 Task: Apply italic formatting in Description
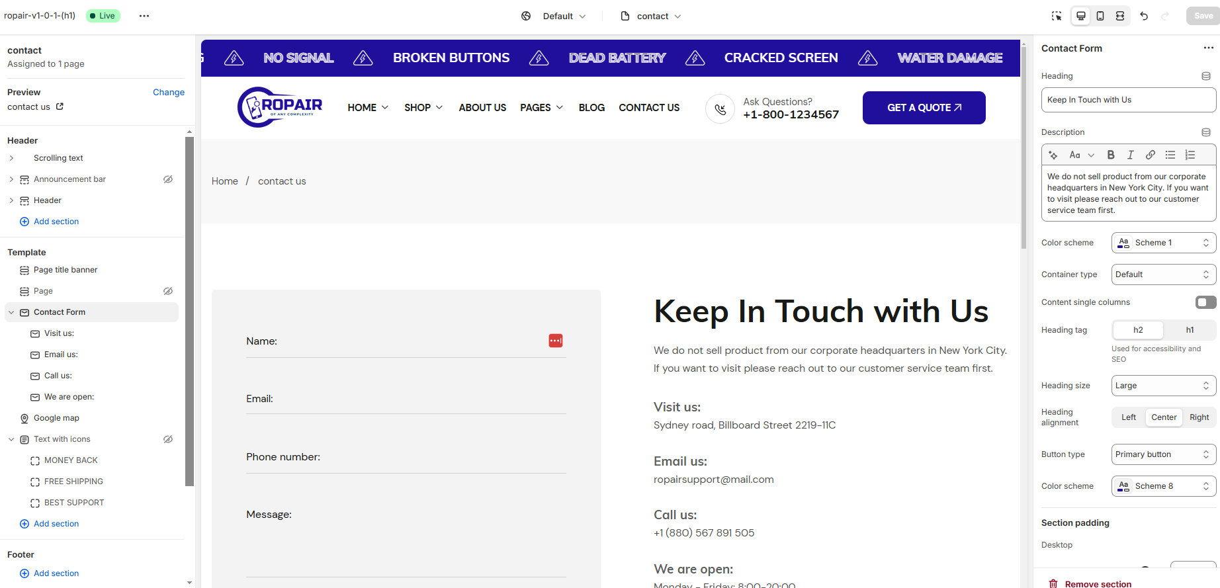click(1131, 155)
